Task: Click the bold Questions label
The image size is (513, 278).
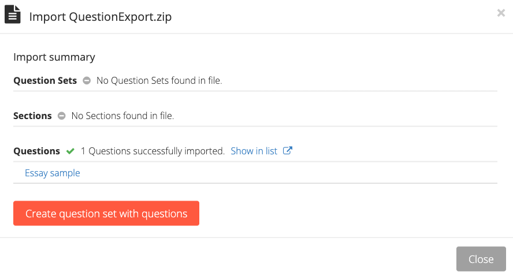Action: [x=36, y=151]
